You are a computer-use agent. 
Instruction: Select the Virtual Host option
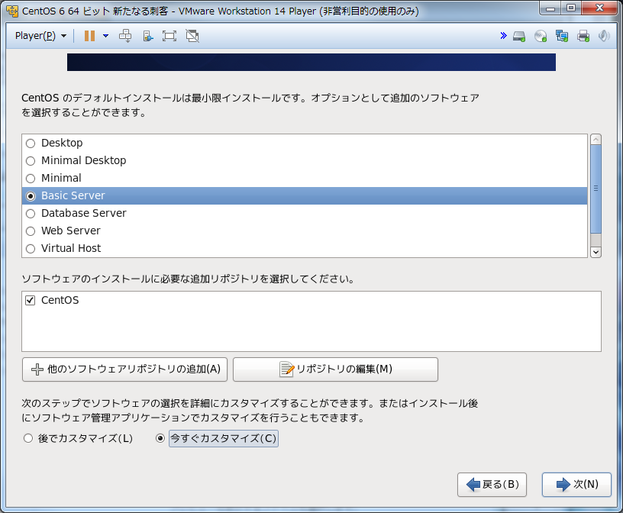305,248
